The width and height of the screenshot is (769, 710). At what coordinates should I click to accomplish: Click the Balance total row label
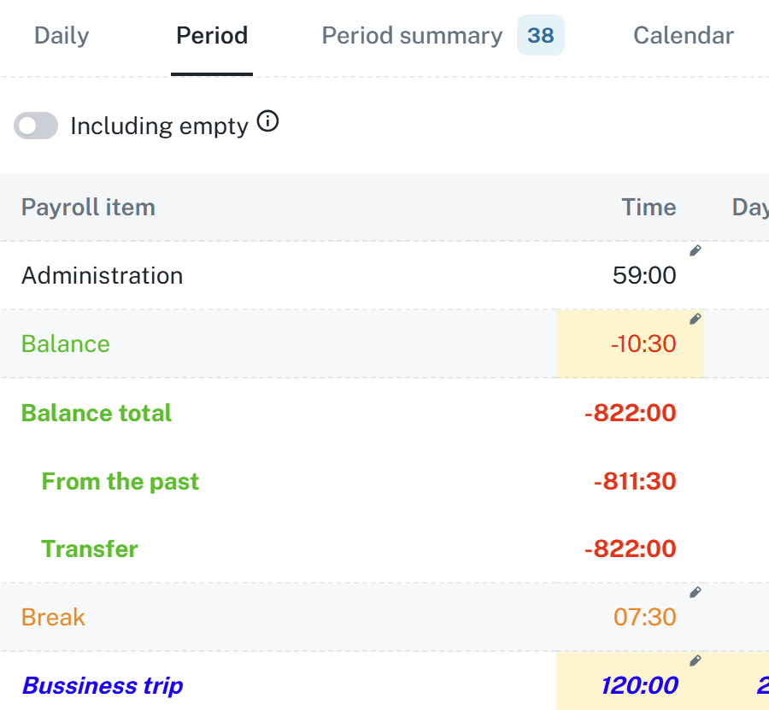coord(97,413)
